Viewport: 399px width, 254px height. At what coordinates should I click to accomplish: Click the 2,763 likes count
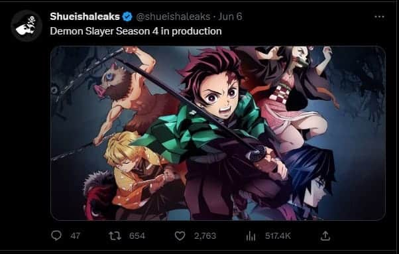(205, 236)
